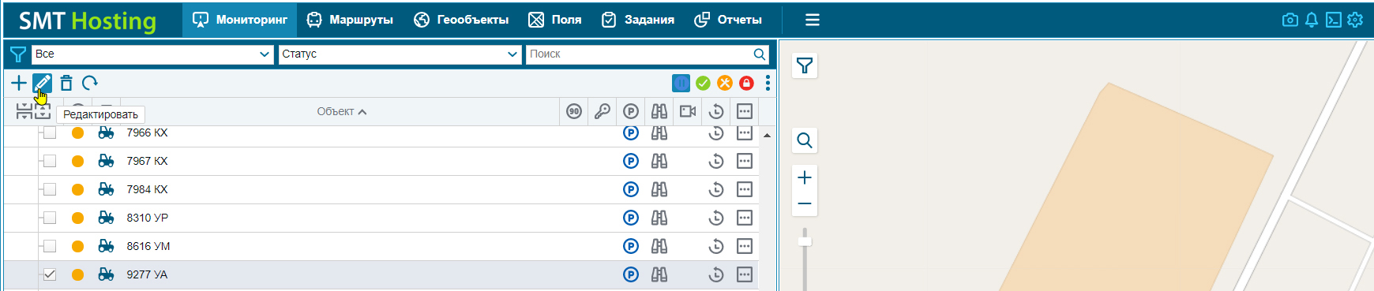Show track history for 8310 УР

(716, 218)
